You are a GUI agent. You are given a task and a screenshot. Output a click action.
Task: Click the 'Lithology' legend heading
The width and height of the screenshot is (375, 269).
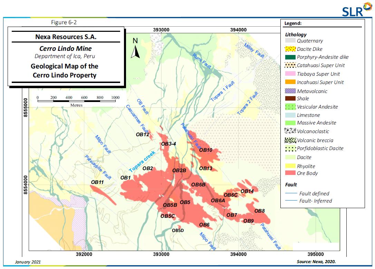click(x=296, y=34)
